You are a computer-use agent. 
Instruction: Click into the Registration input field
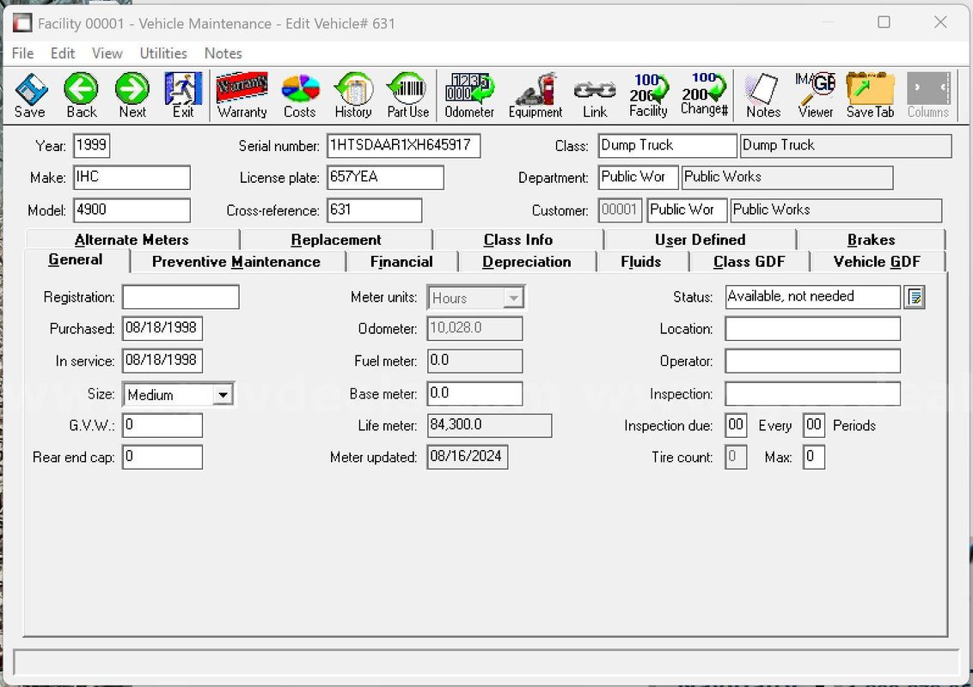click(181, 297)
